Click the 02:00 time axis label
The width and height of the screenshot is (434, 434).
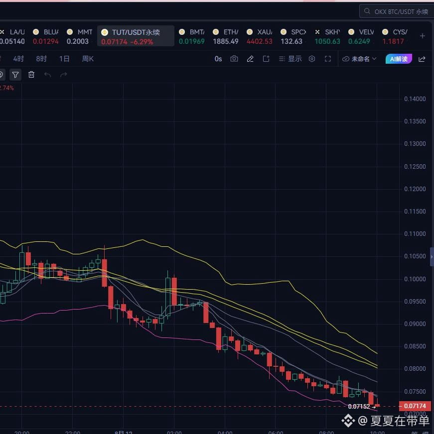pyautogui.click(x=174, y=432)
